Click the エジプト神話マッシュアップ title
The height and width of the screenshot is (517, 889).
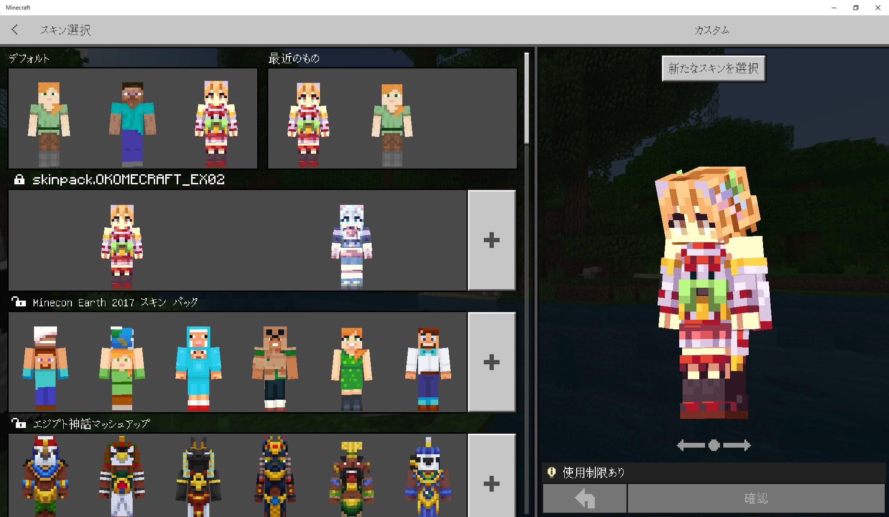click(91, 424)
